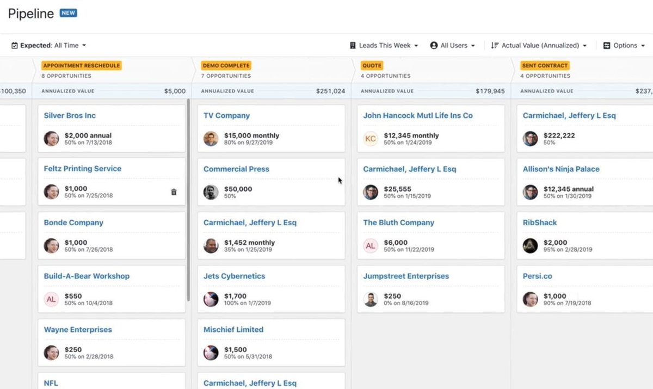Open The Bluth Company opportunity
The width and height of the screenshot is (653, 389).
(399, 223)
